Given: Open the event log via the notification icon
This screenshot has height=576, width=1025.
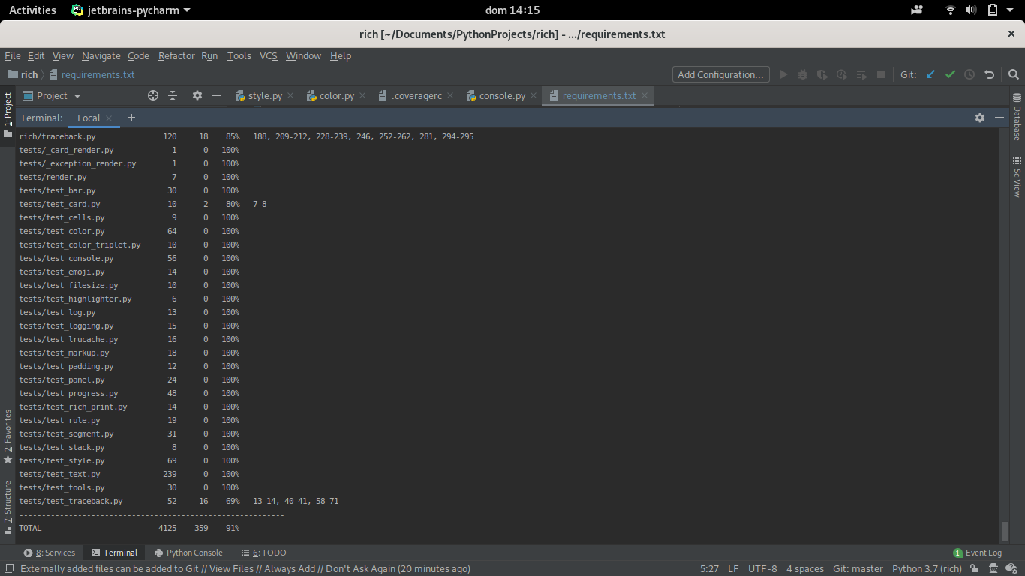Looking at the screenshot, I should tap(957, 552).
